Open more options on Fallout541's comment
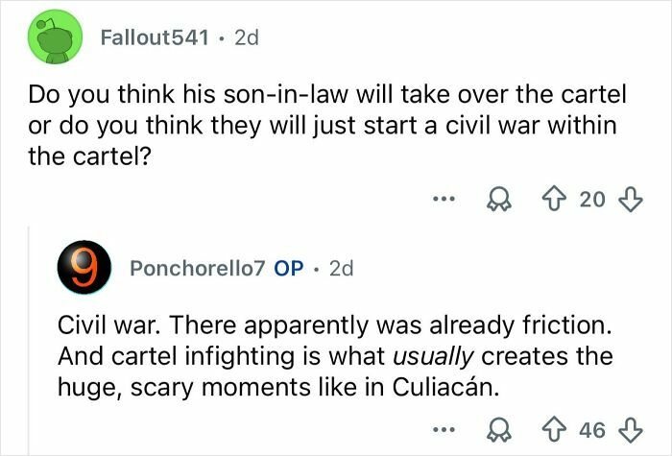The image size is (672, 456). click(441, 199)
